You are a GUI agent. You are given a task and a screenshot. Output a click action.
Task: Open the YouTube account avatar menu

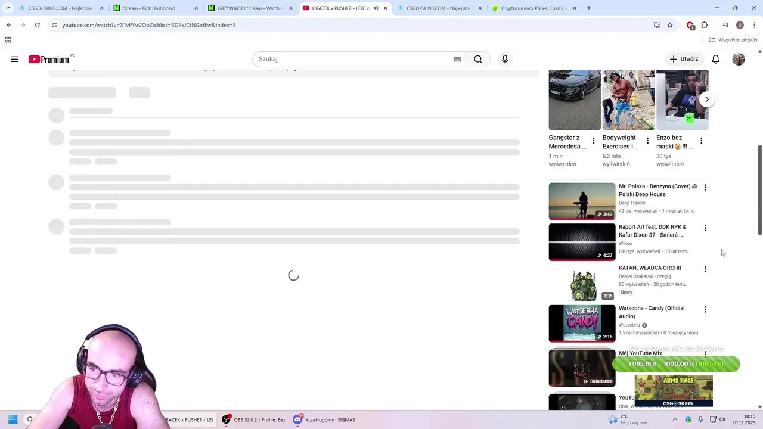[x=739, y=59]
